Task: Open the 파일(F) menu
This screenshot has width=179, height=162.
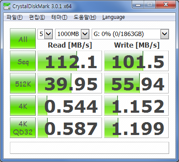Action: [15, 17]
